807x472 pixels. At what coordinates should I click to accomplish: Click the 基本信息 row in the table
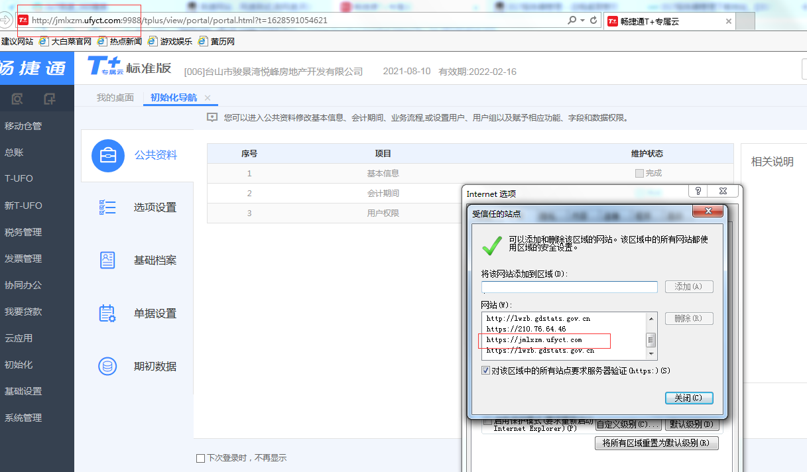tap(470, 174)
